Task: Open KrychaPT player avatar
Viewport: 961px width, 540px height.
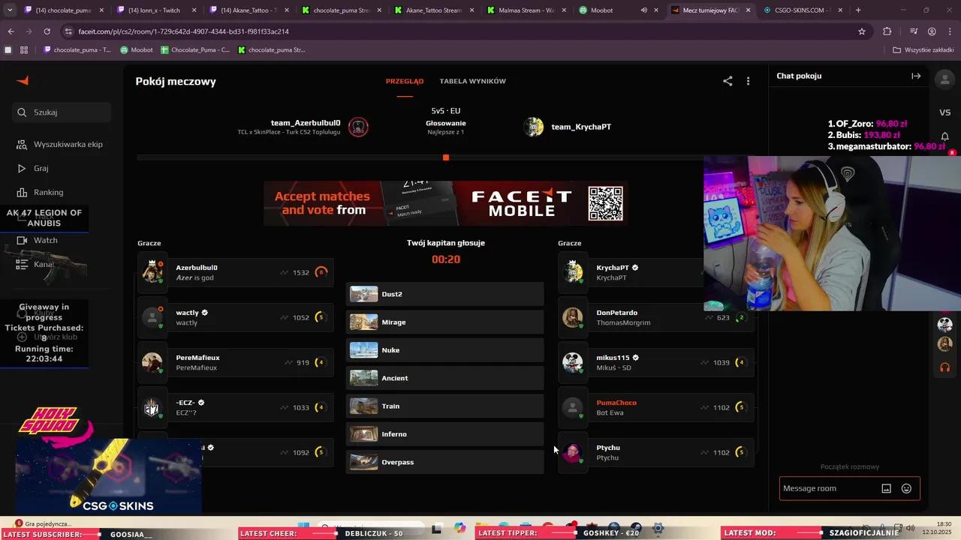Action: pos(573,272)
